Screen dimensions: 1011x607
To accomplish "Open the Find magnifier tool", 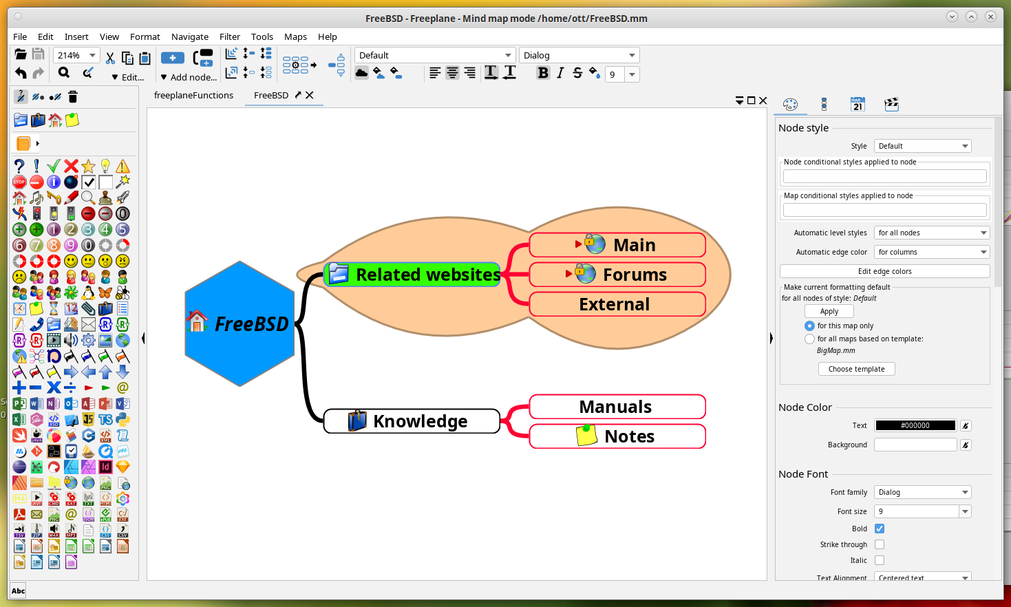I will [x=64, y=73].
